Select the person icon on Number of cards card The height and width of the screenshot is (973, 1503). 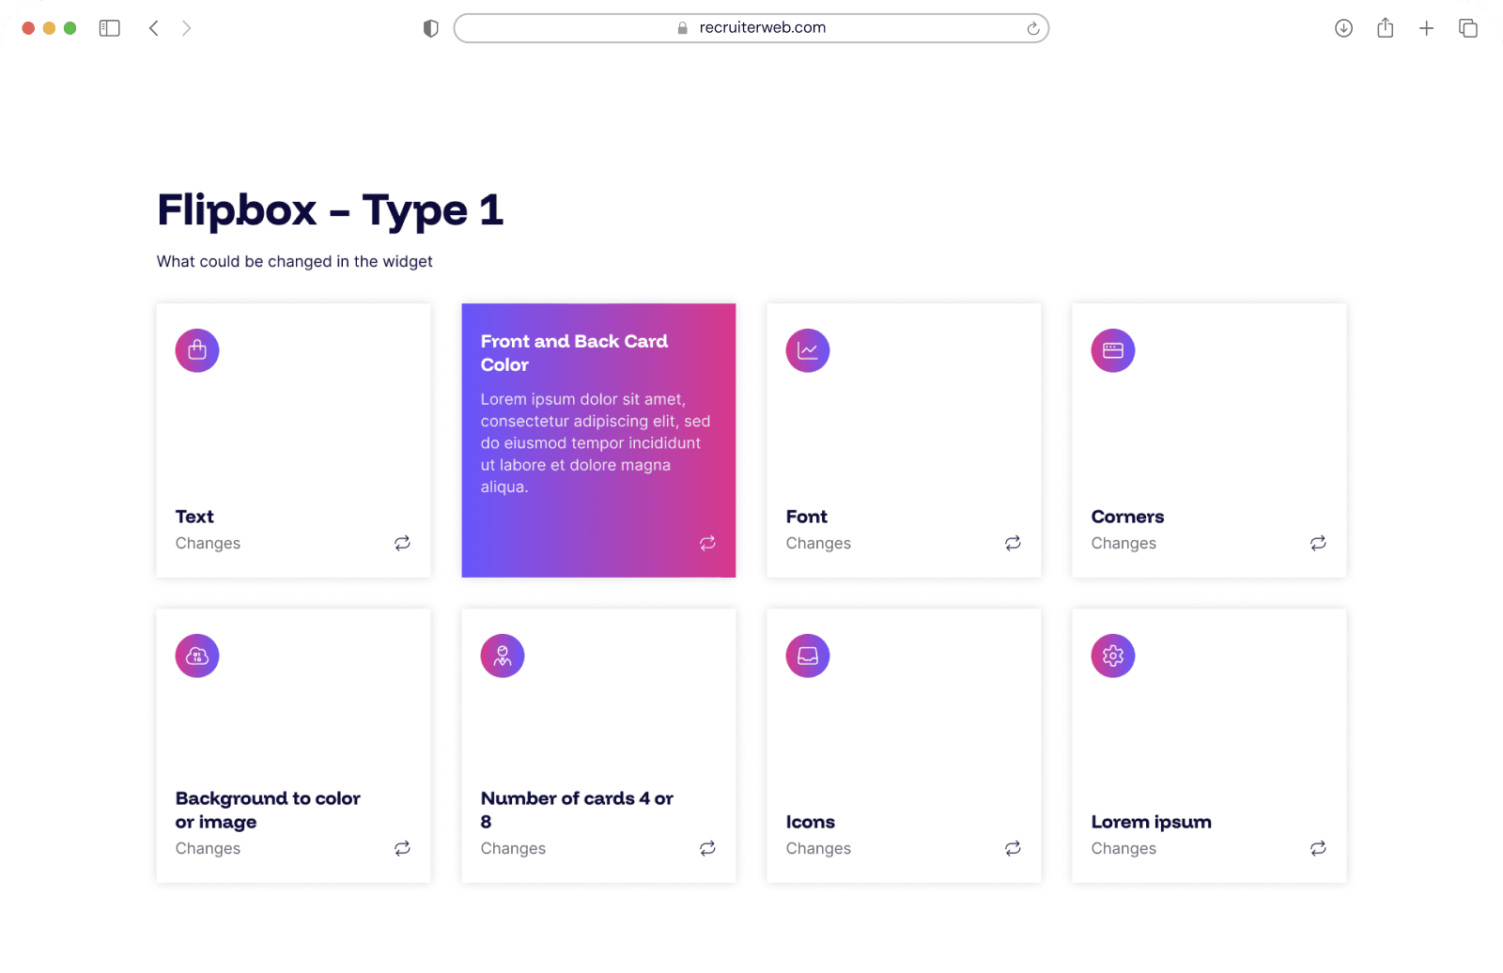click(x=502, y=656)
